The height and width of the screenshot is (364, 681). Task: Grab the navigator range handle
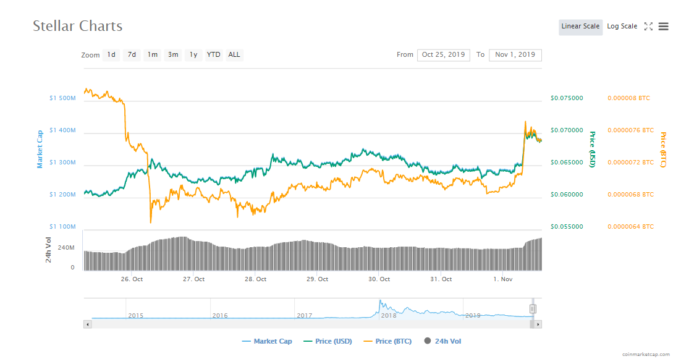coord(533,309)
